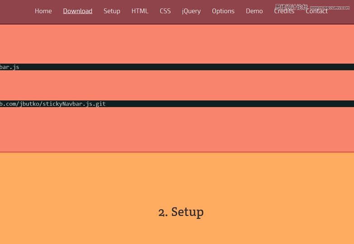Jump to the CSS section
The image size is (354, 244).
click(x=165, y=11)
